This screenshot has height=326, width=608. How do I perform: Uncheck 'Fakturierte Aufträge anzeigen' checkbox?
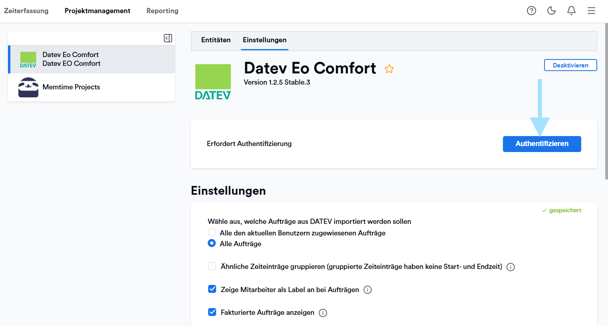tap(212, 312)
